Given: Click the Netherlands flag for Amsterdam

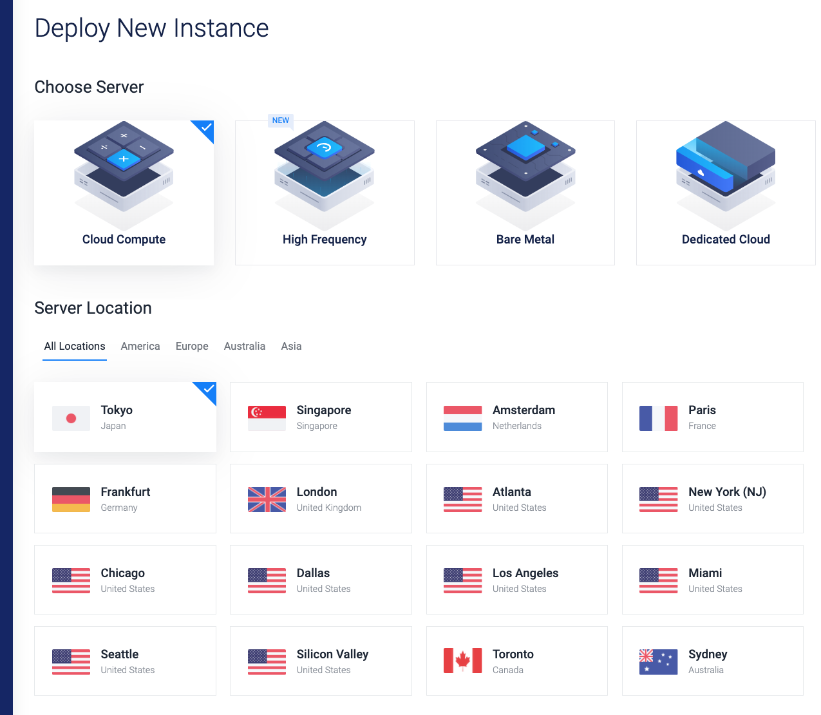Looking at the screenshot, I should click(x=462, y=419).
